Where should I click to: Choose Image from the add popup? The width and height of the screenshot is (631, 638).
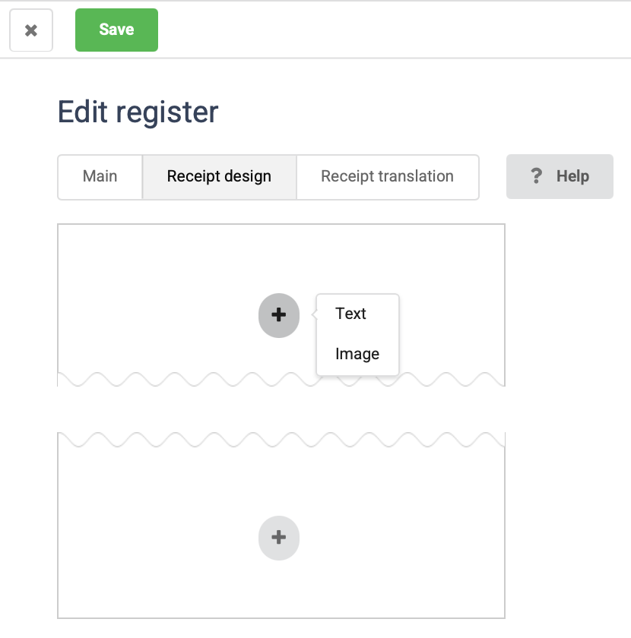(x=357, y=354)
